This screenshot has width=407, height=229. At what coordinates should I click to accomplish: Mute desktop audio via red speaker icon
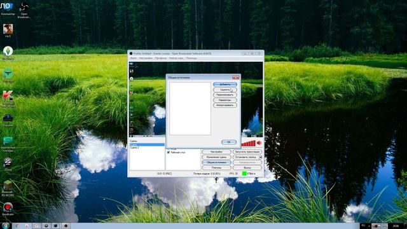click(259, 142)
